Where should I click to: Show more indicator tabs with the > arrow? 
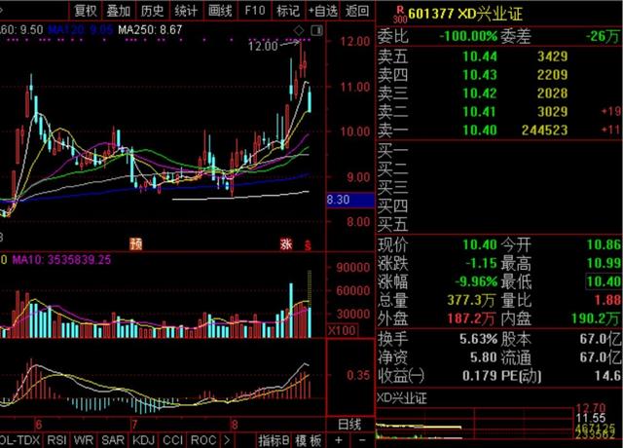(227, 440)
